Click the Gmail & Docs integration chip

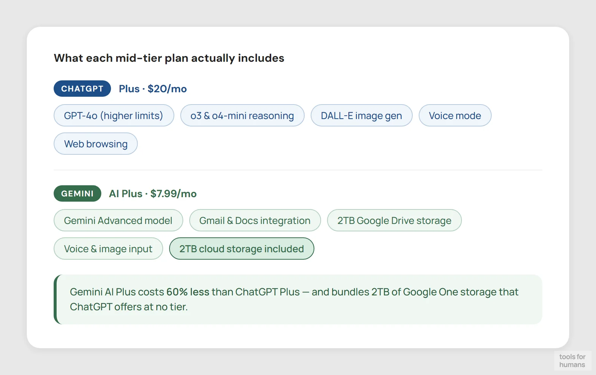pyautogui.click(x=255, y=221)
